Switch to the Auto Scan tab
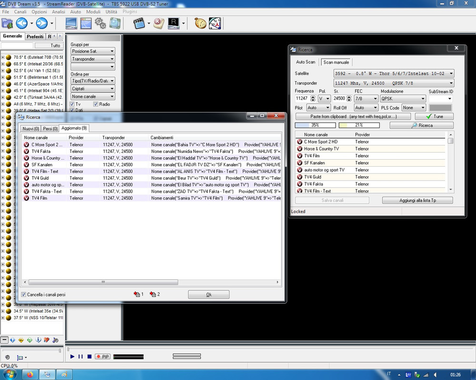476x380 pixels. tap(306, 62)
